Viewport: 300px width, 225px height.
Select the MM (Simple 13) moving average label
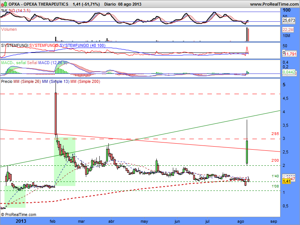click(x=55, y=81)
